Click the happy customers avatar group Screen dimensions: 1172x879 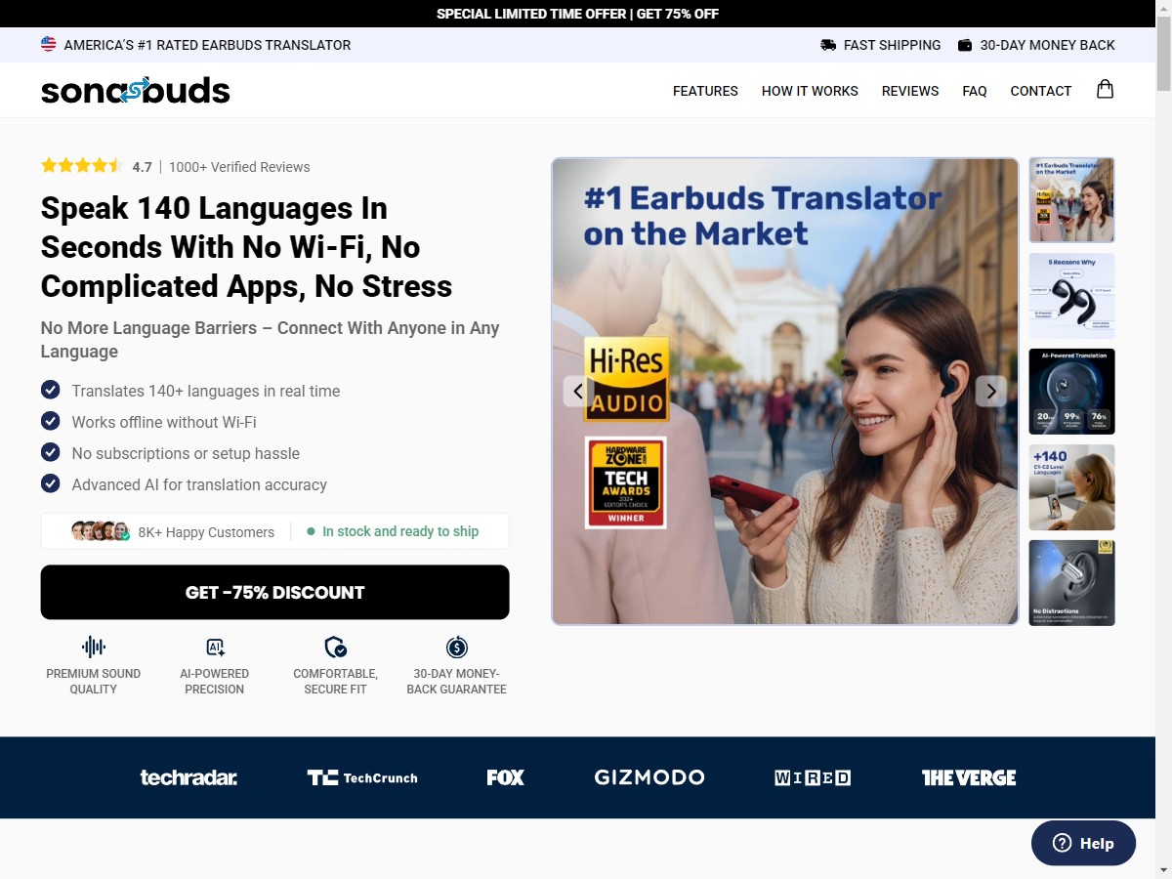tap(101, 531)
